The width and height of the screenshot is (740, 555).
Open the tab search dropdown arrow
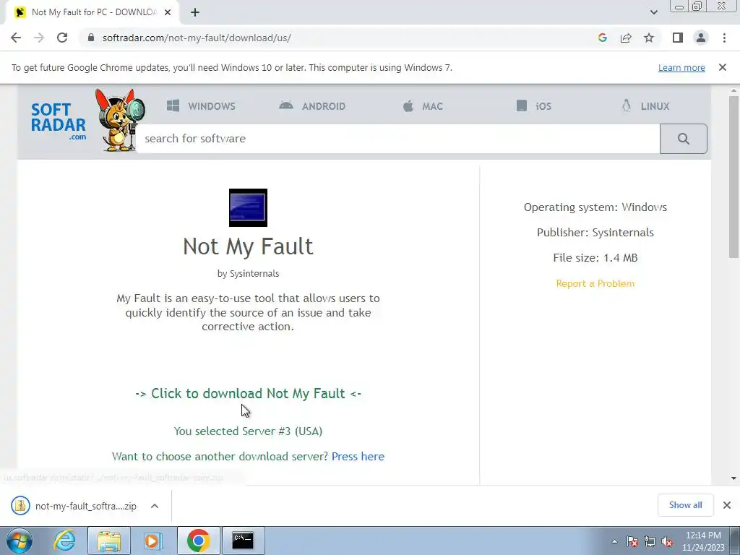653,12
